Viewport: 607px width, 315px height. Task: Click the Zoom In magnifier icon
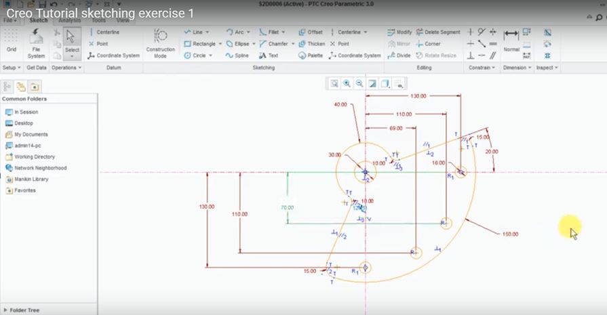click(347, 83)
